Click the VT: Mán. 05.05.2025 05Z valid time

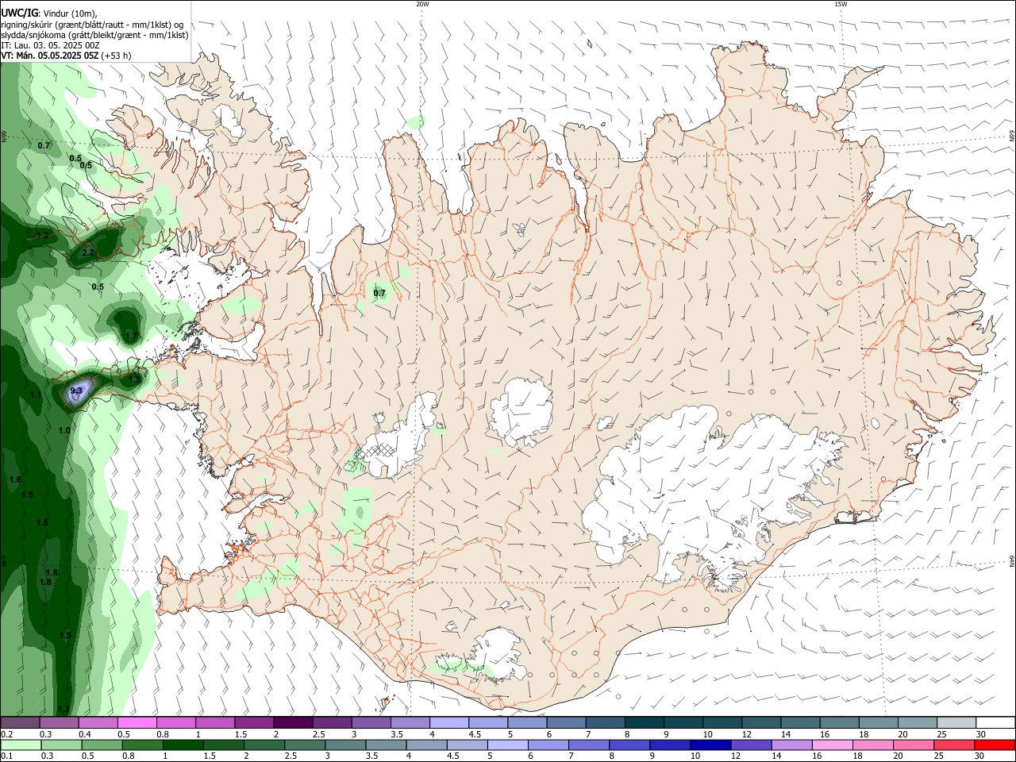tap(50, 56)
